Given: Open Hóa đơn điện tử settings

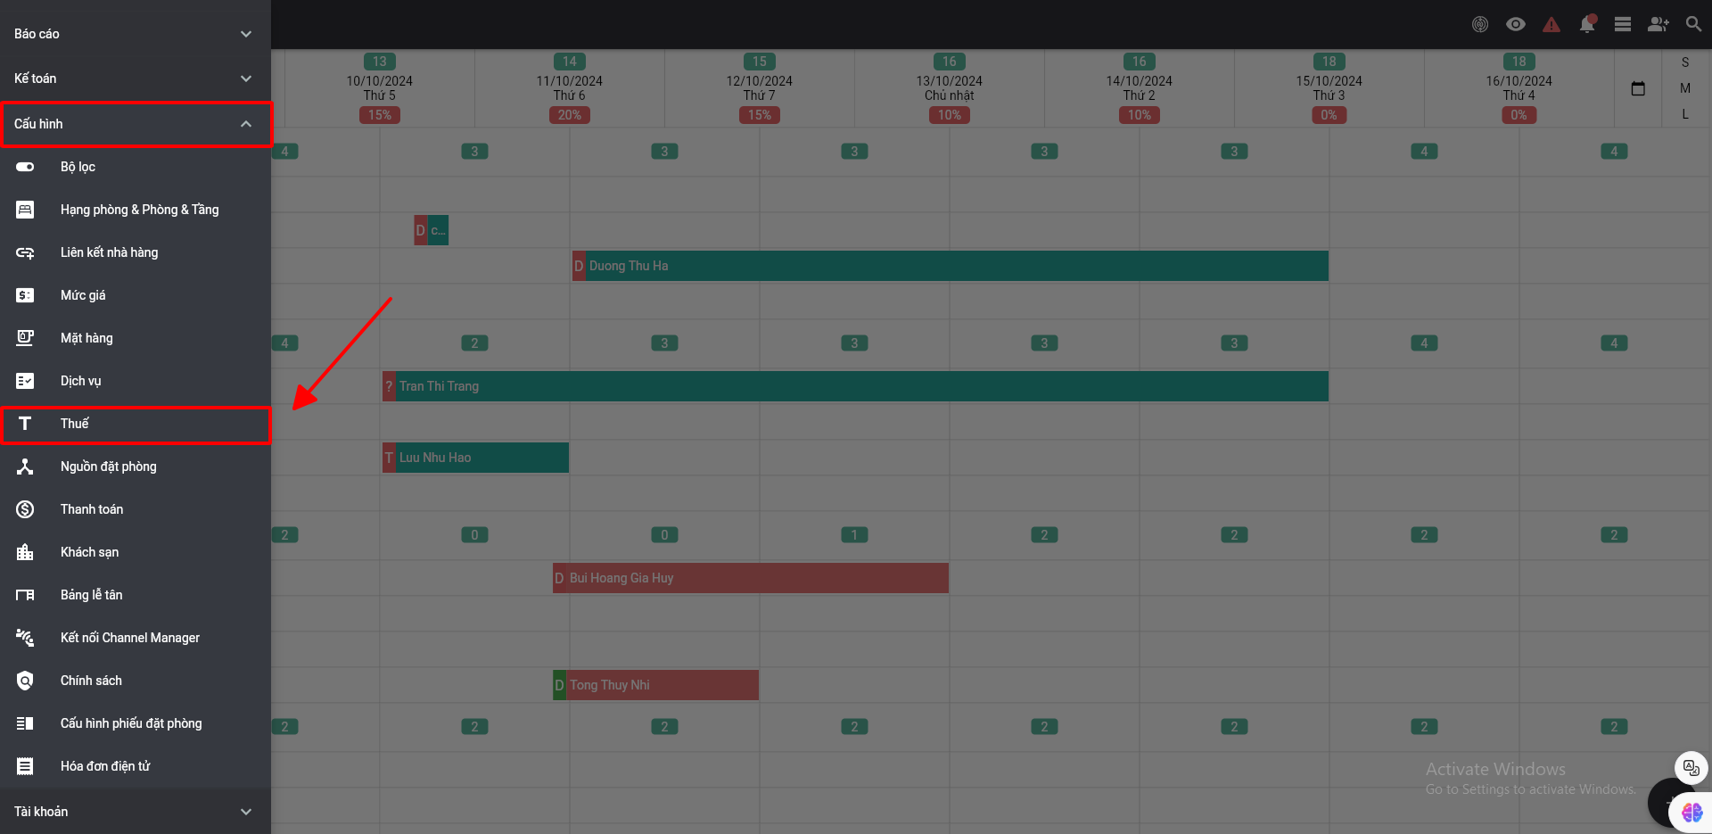Looking at the screenshot, I should [136, 766].
